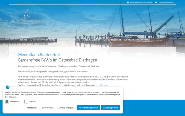Click the sentence starting 'Ferienwohnung im schönen Ostseebad'
Viewport: 185px width, 116px height.
[x=59, y=66]
